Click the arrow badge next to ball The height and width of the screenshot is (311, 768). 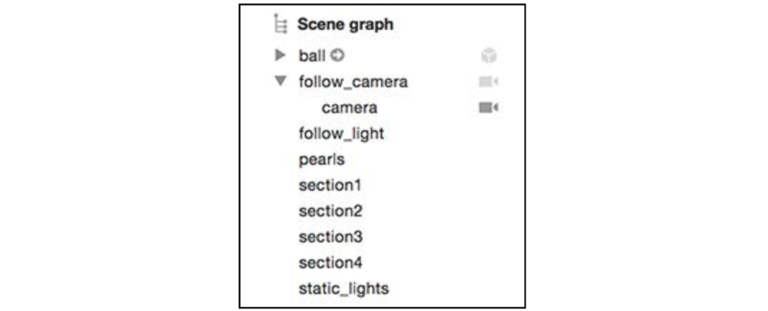click(x=337, y=56)
